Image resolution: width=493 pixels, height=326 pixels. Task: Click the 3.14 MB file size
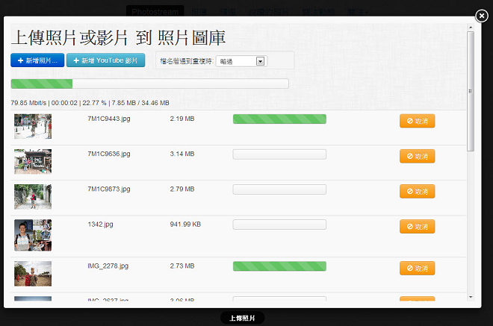pos(182,154)
